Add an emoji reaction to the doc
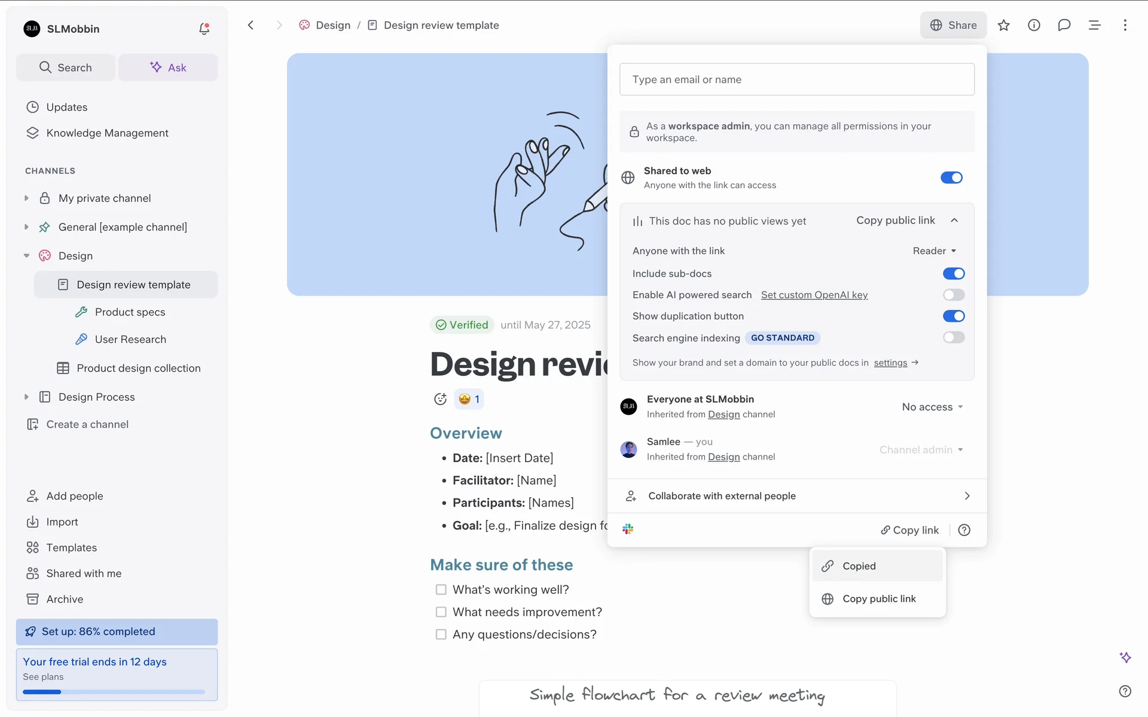1148x717 pixels. 440,399
